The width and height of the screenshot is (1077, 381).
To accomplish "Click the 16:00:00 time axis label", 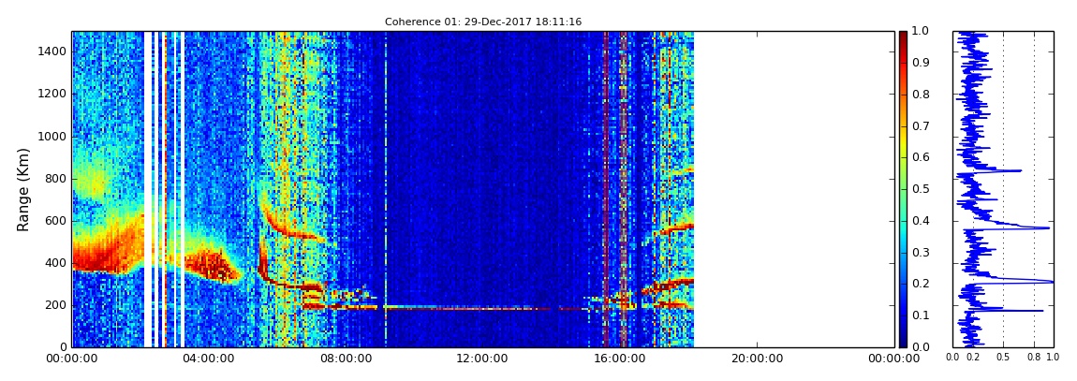I will click(620, 359).
